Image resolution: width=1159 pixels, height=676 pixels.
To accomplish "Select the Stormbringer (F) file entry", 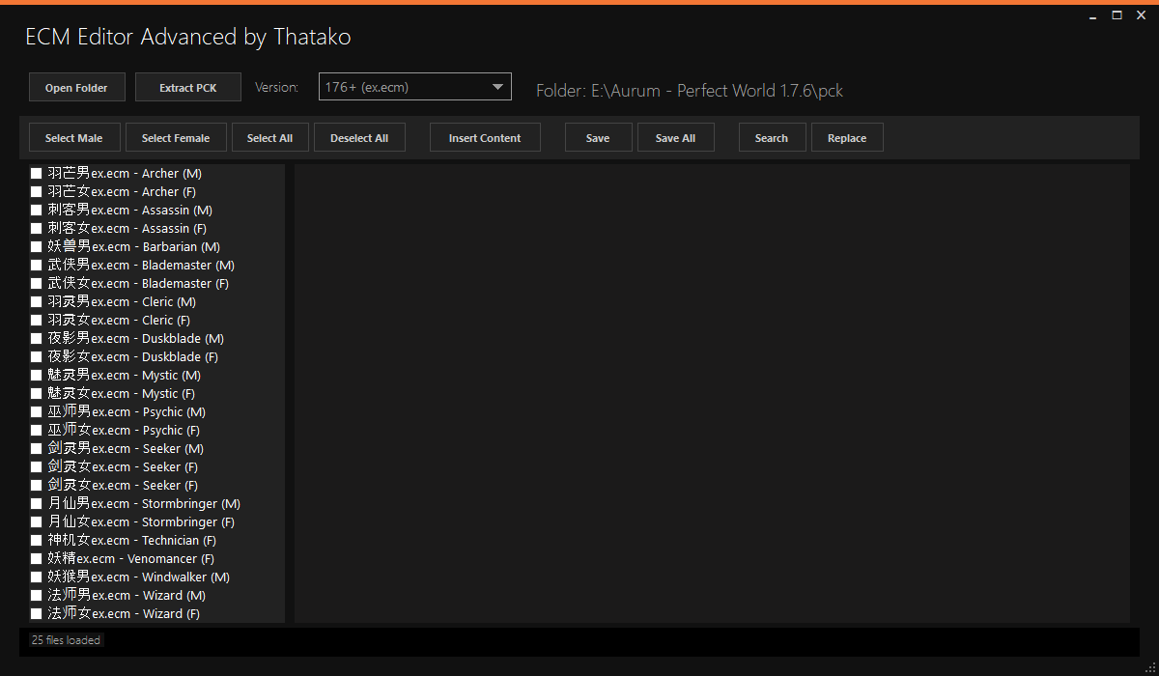I will pyautogui.click(x=141, y=522).
